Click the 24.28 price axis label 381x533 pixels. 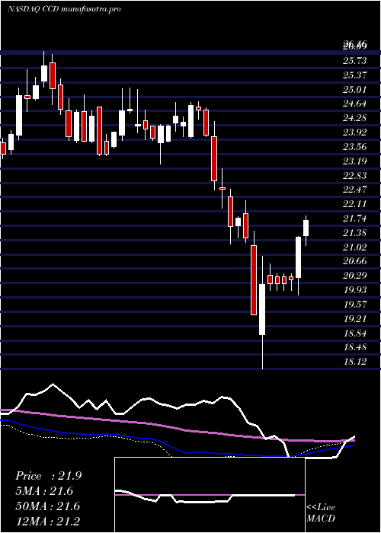point(355,118)
